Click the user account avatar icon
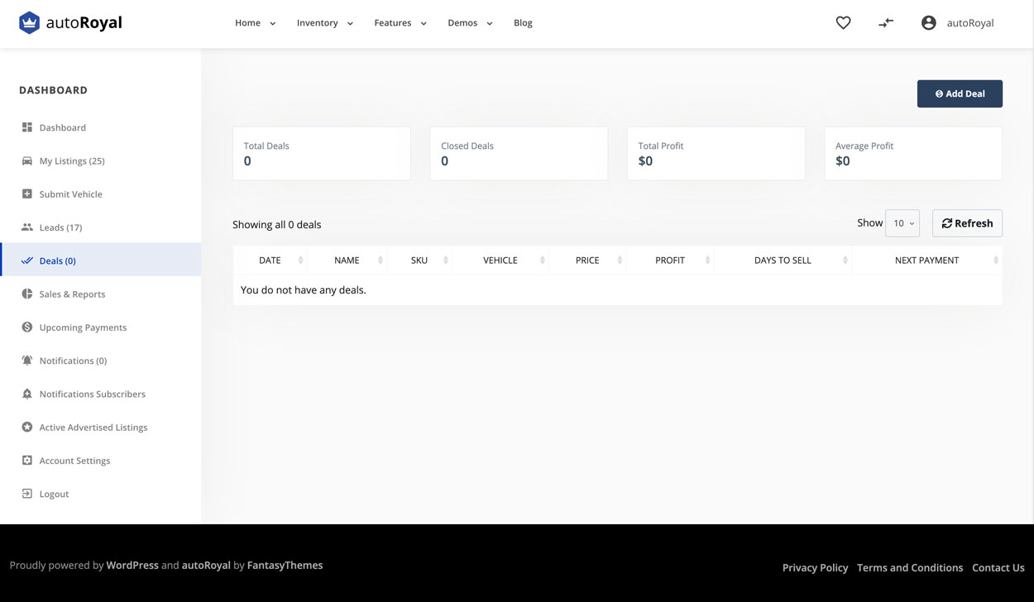Image resolution: width=1034 pixels, height=602 pixels. [x=929, y=23]
